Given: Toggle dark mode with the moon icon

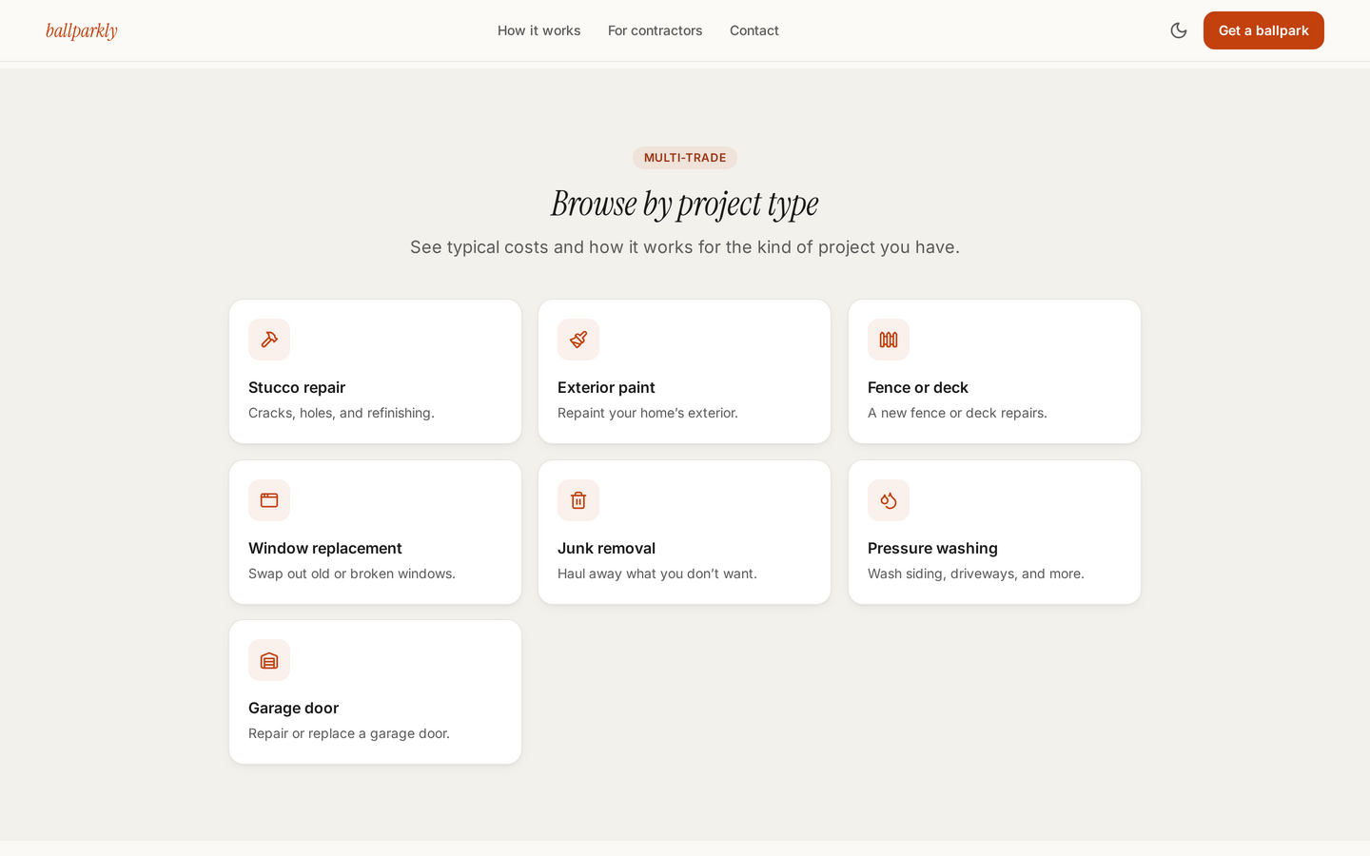Looking at the screenshot, I should click(x=1179, y=30).
